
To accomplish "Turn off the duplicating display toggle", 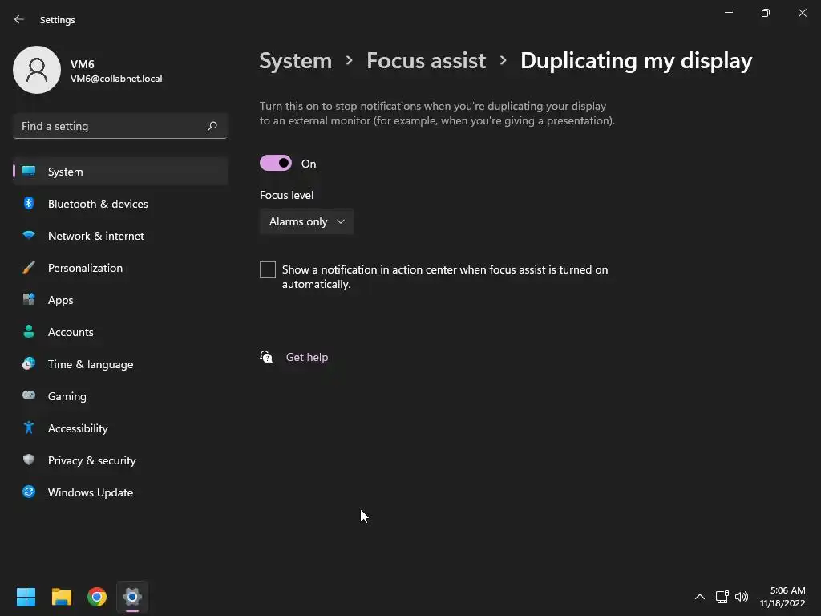I will [276, 164].
